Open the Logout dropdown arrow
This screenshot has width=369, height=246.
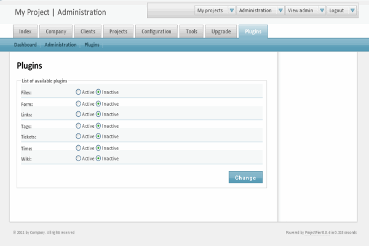[352, 10]
